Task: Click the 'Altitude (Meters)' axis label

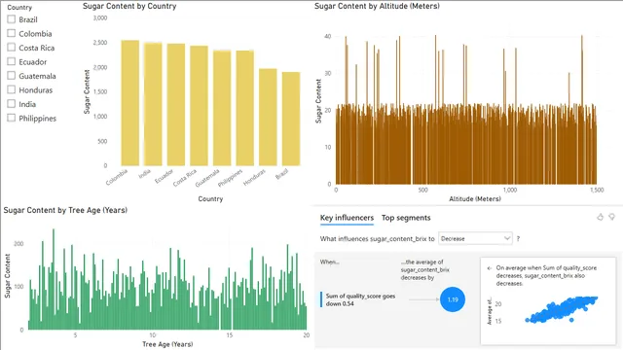Action: point(475,198)
